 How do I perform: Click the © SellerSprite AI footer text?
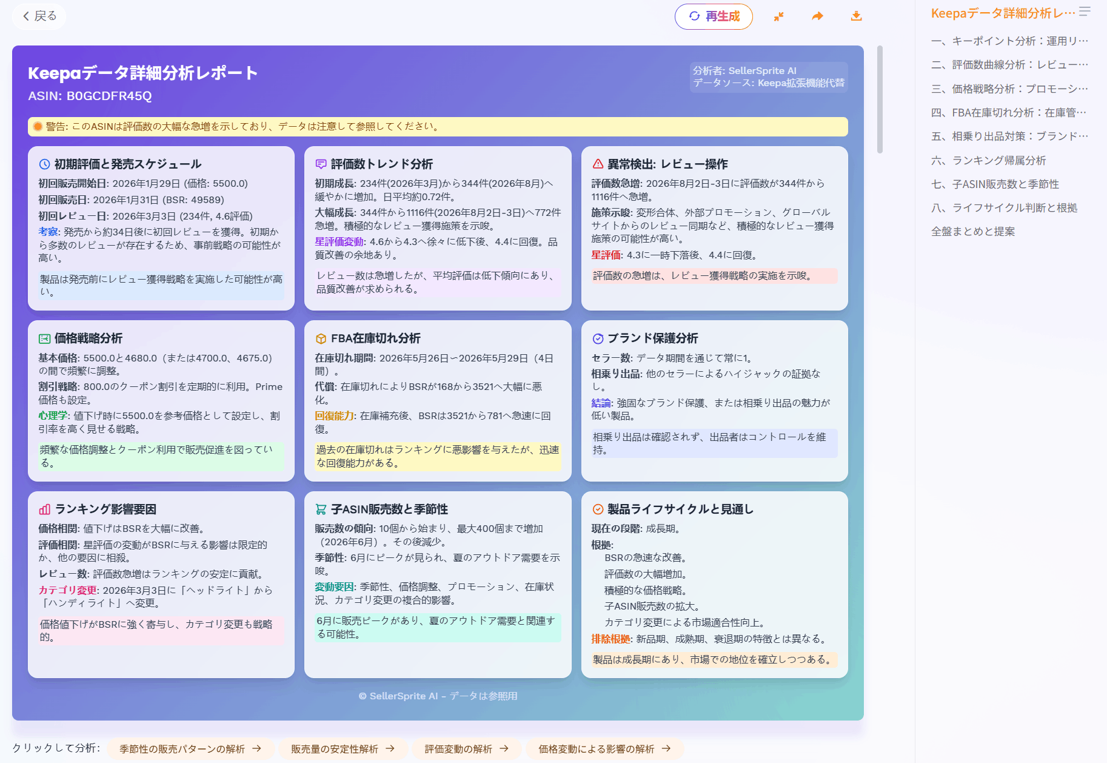(438, 696)
